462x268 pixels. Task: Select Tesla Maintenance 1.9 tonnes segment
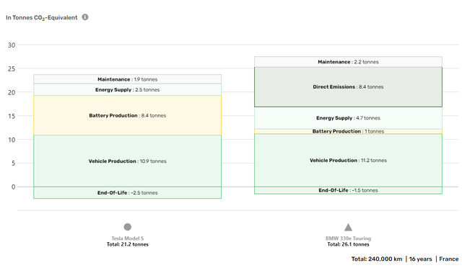(x=127, y=79)
